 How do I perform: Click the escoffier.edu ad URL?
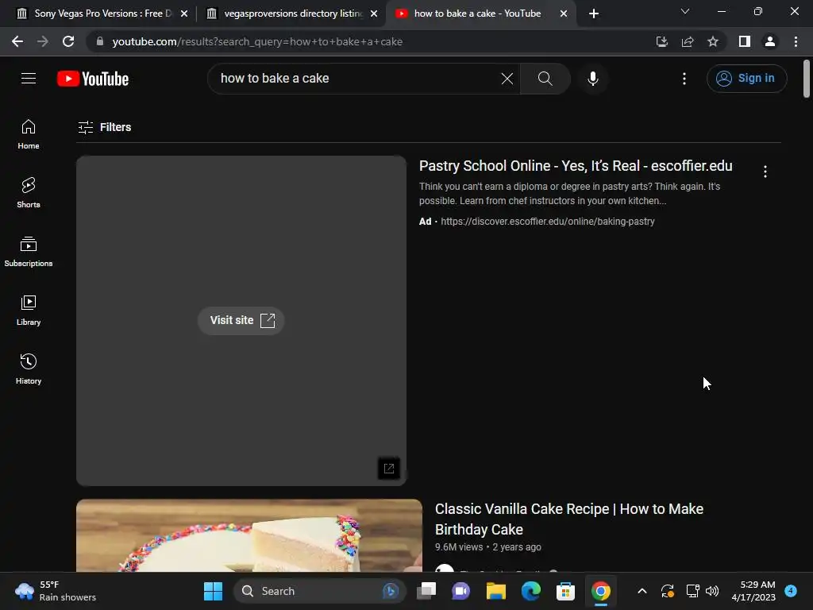point(548,222)
